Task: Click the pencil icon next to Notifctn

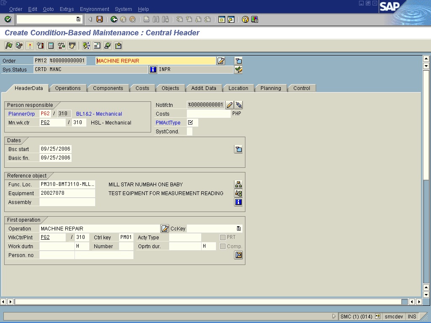Action: point(230,105)
